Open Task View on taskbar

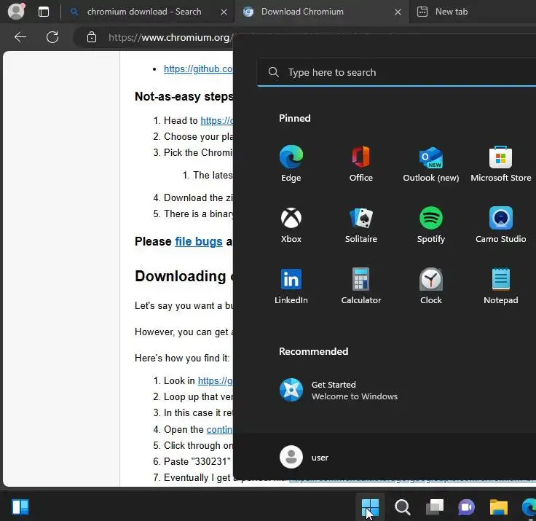(435, 507)
